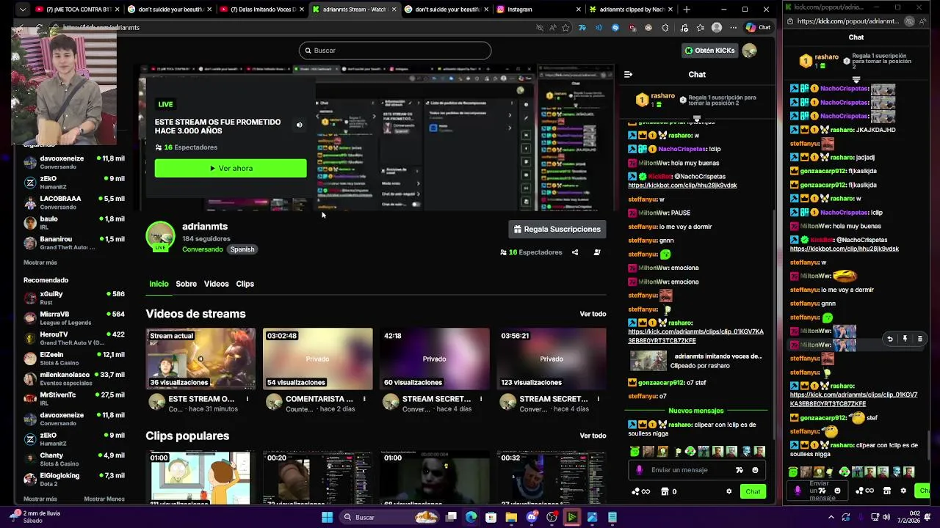Click the Ver ahora button
The image size is (940, 528).
(231, 168)
